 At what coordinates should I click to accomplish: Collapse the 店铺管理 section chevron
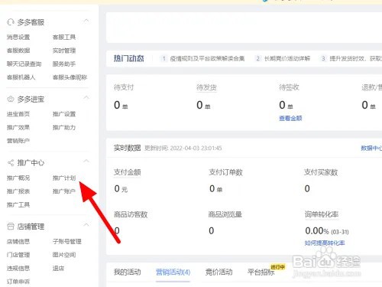pos(86,225)
